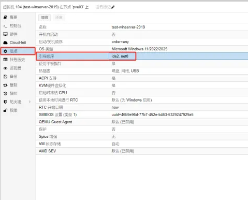Select the 使用本地时间进行 RTC row label
Viewport: 248px width, 200px height.
(59, 100)
